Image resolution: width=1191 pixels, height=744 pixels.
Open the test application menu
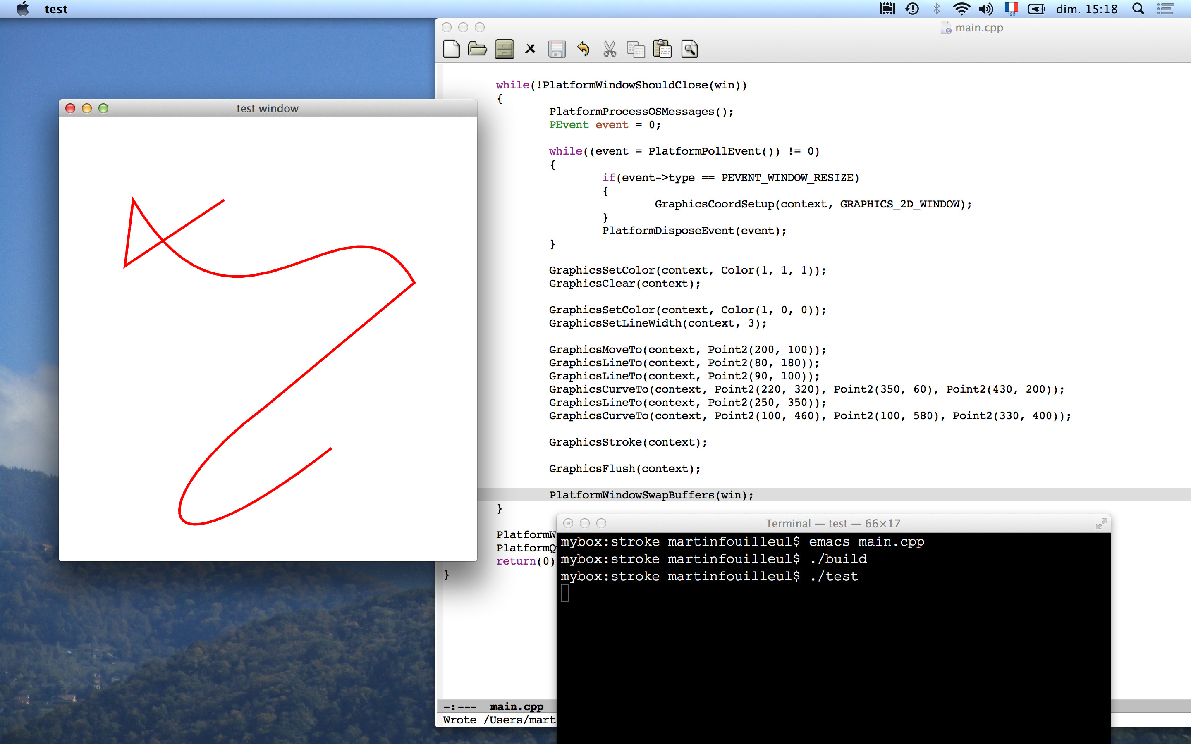point(55,10)
